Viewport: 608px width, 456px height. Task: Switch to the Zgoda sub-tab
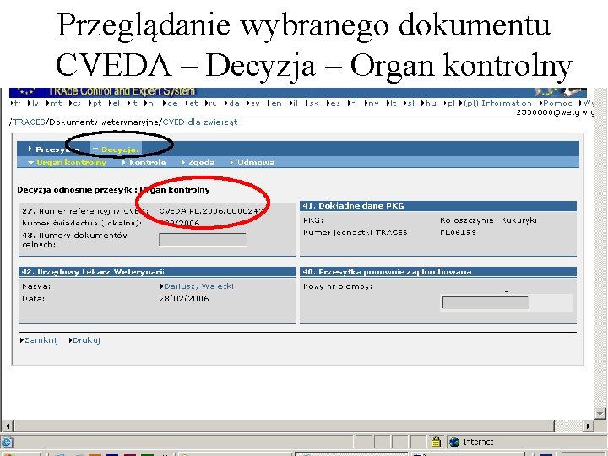click(198, 162)
